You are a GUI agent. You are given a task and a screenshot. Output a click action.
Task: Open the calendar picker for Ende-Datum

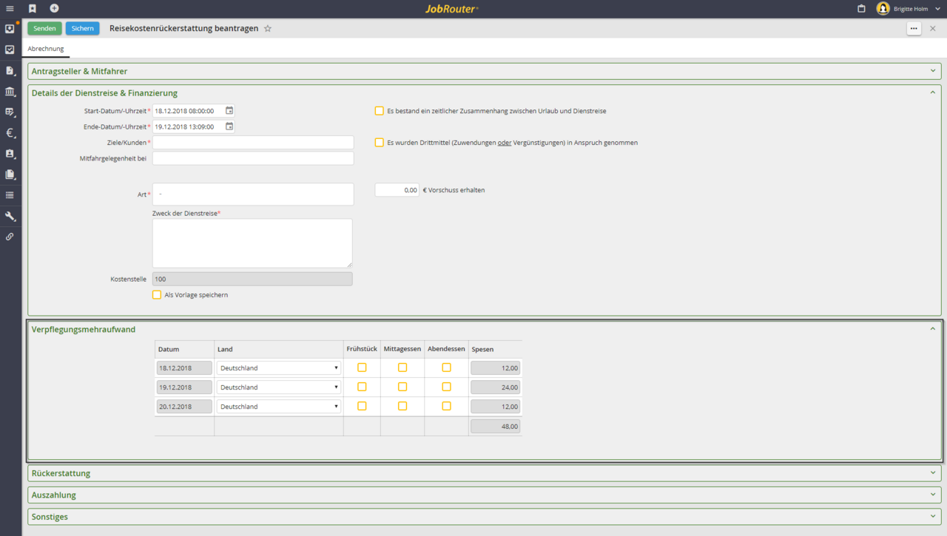229,126
